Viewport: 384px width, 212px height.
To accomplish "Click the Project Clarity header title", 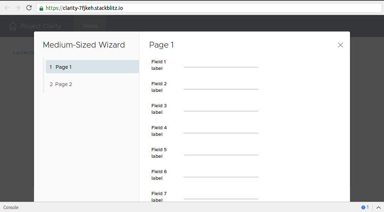I will 41,26.
